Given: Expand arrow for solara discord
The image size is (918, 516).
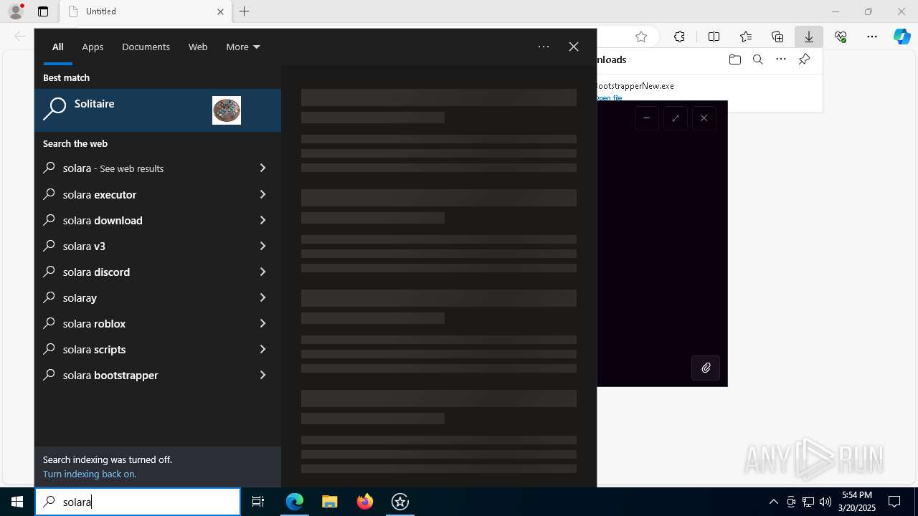Looking at the screenshot, I should point(262,272).
